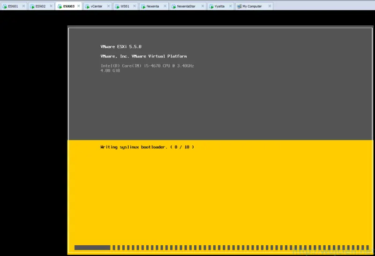Click the ESXi03 VM running icon
Viewport: 375px width, 256px height.
point(60,7)
